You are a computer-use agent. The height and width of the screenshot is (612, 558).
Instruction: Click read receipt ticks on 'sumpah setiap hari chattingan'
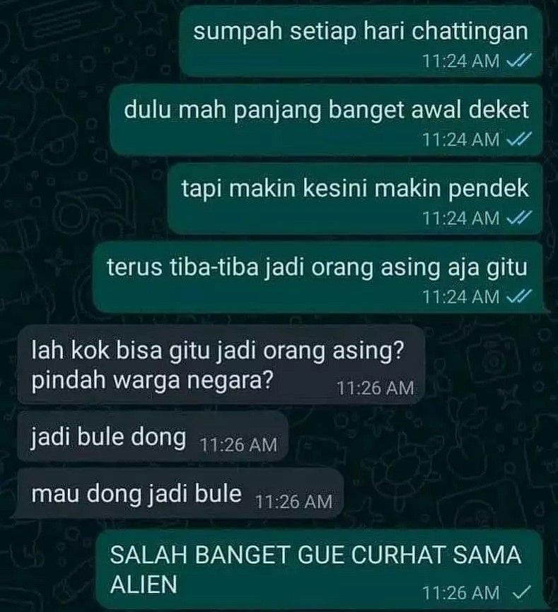tap(518, 61)
